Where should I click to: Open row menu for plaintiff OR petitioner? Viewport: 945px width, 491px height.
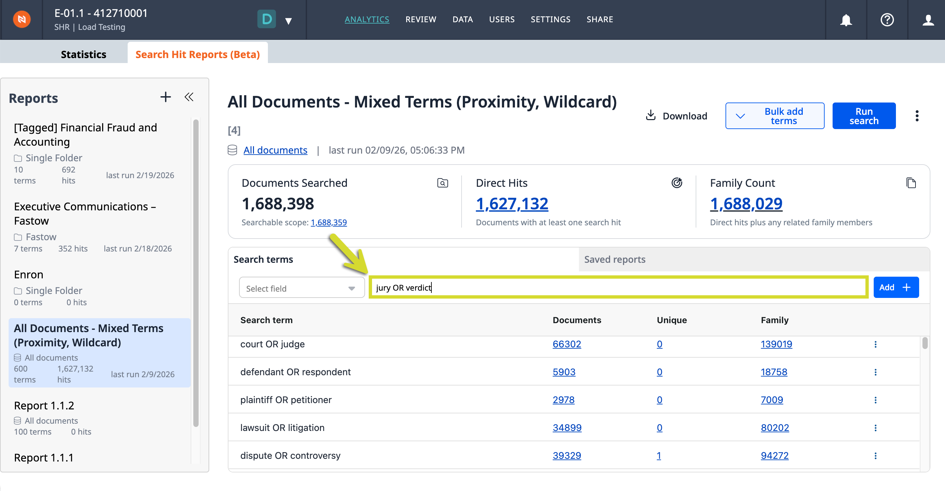pyautogui.click(x=875, y=400)
